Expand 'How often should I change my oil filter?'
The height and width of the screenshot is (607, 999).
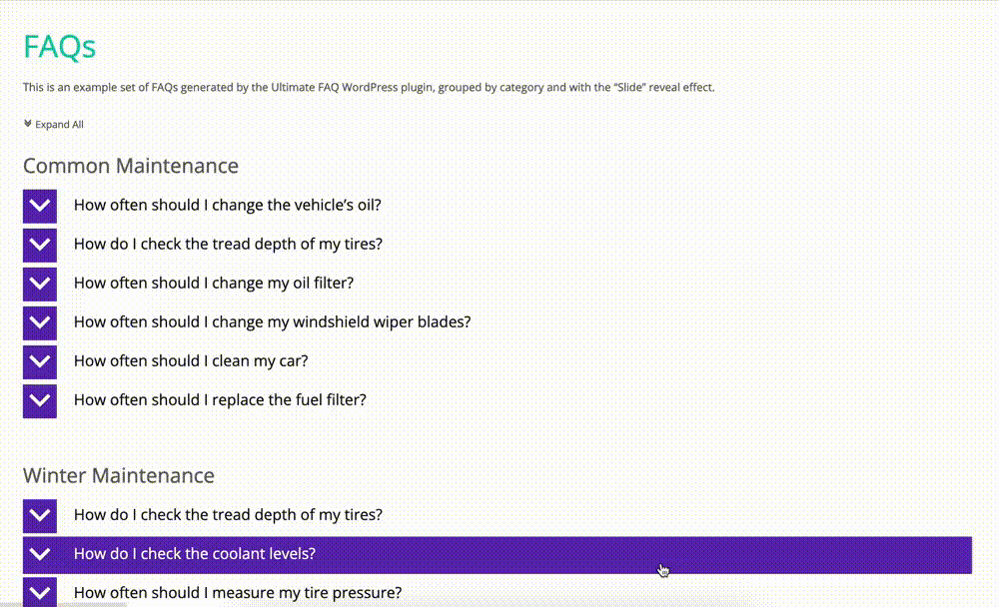pyautogui.click(x=214, y=283)
